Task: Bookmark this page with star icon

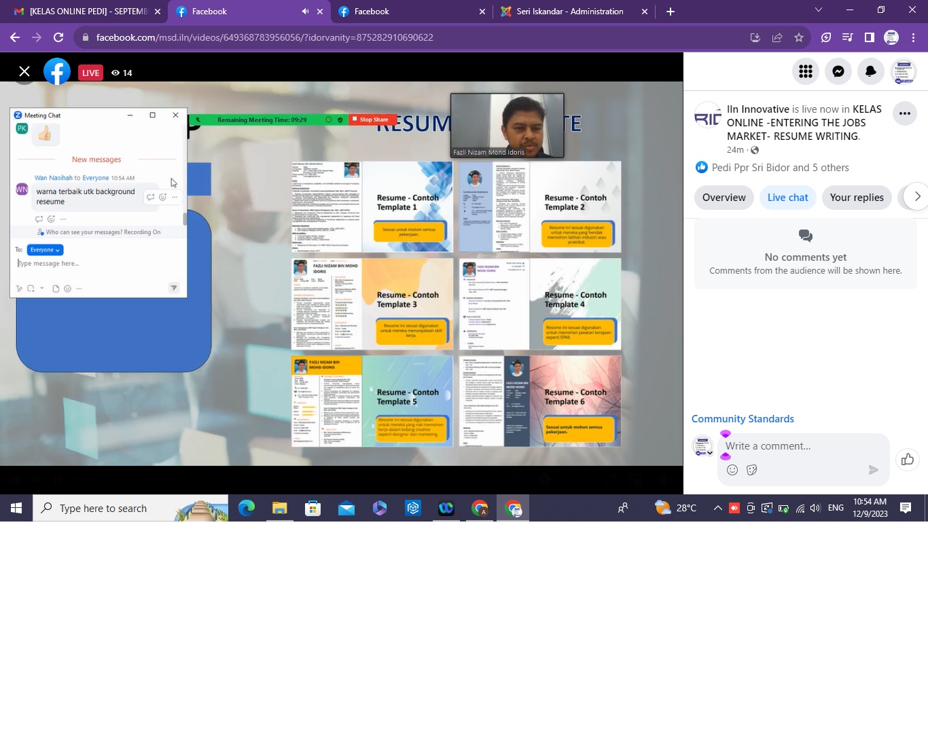Action: tap(799, 37)
